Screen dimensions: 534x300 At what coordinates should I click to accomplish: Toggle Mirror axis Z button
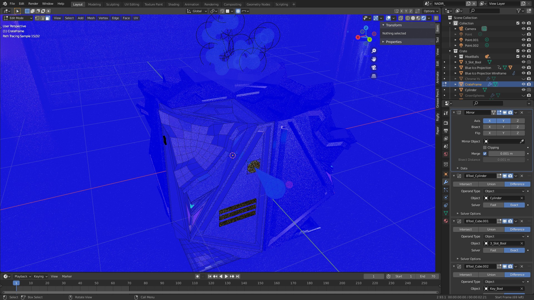click(x=517, y=121)
